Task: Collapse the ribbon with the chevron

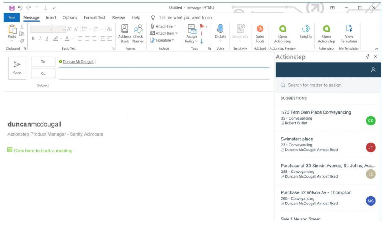Action: [376, 49]
